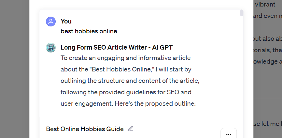282x138 pixels.
Task: Click the "You" sender name
Action: pyautogui.click(x=66, y=22)
